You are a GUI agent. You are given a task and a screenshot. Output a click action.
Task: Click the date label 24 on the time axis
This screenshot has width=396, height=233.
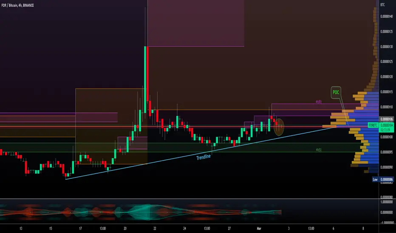(184, 228)
